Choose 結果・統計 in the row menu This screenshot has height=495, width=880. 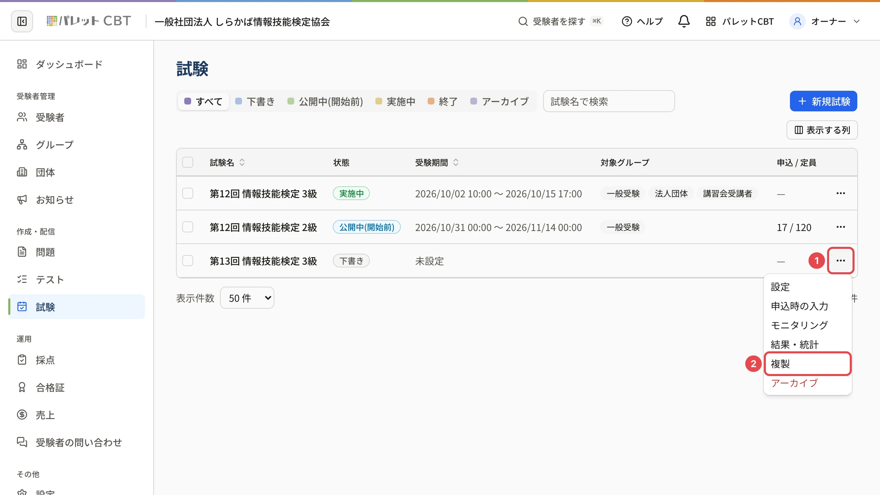coord(807,344)
